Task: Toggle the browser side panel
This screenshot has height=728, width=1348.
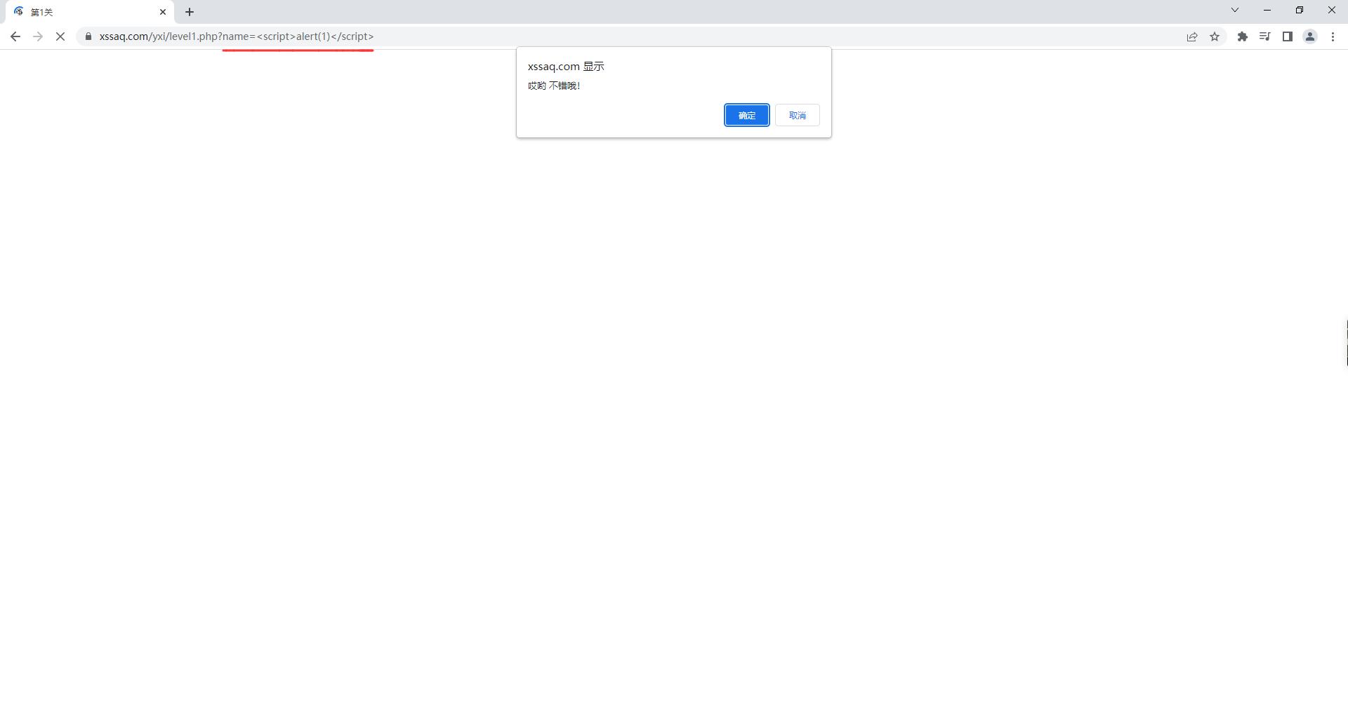Action: 1288,36
